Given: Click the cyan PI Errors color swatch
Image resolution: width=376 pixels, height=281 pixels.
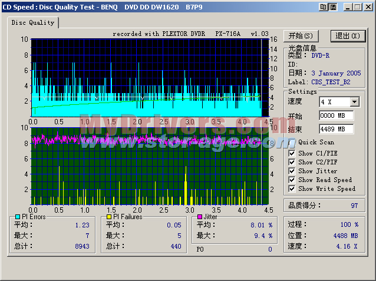Looking at the screenshot, I should [x=17, y=217].
